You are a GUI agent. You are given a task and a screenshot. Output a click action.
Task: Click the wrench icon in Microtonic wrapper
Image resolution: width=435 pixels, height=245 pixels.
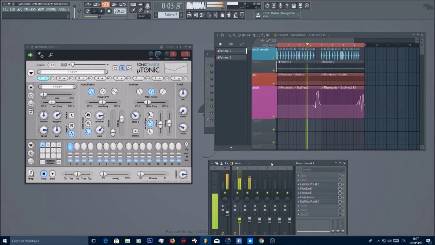pos(50,55)
